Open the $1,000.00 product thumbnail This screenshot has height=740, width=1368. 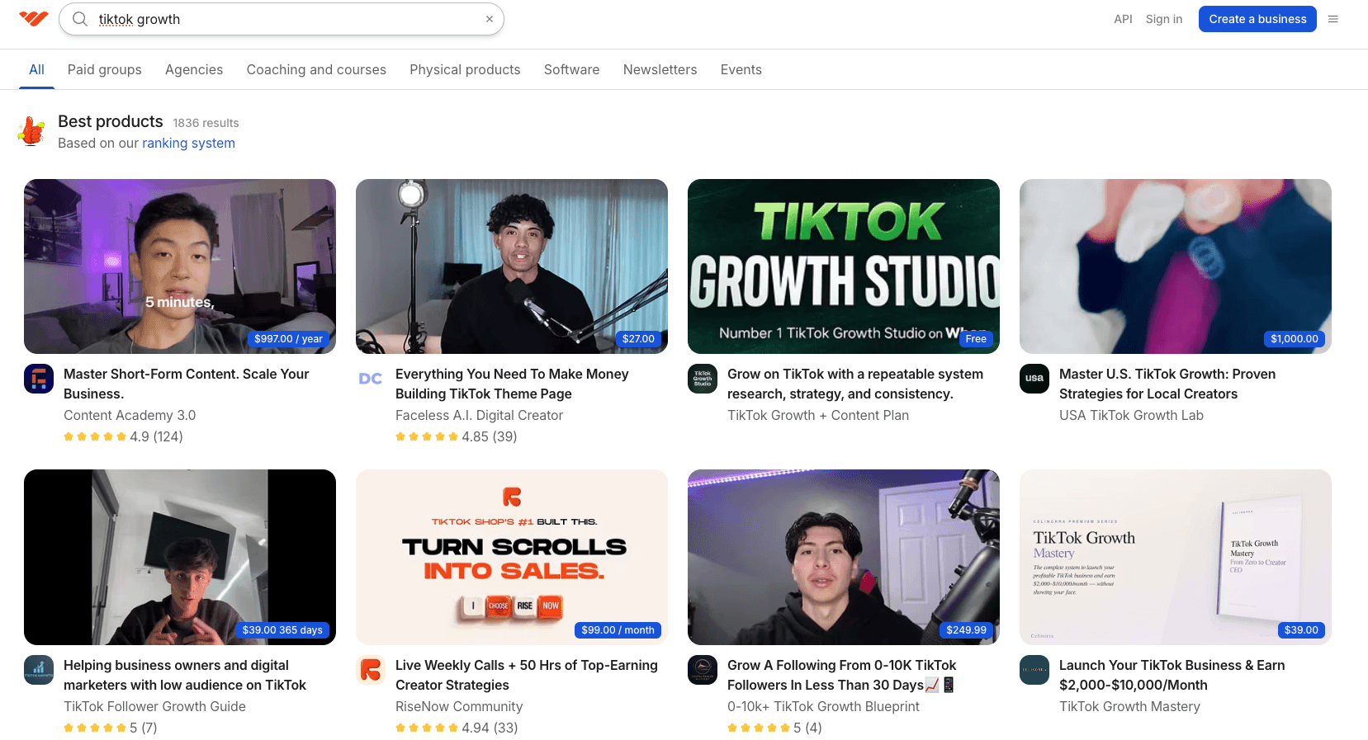point(1176,266)
